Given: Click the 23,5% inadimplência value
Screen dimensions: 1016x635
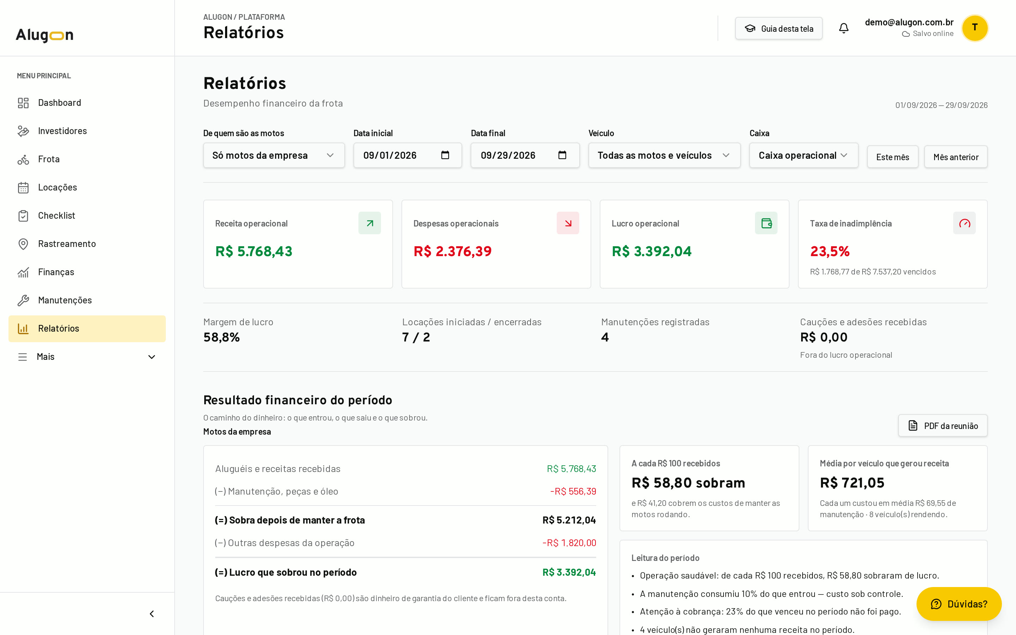Looking at the screenshot, I should 830,251.
